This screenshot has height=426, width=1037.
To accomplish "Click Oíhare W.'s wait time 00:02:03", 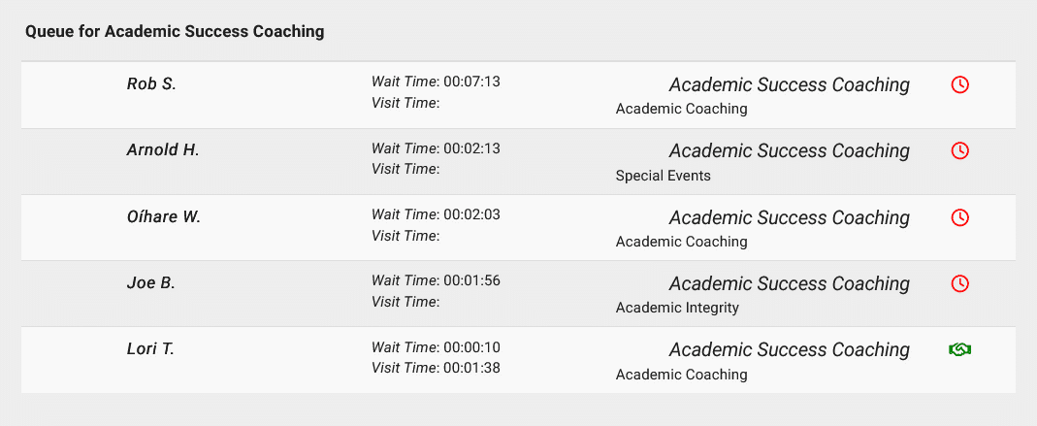I will (471, 214).
